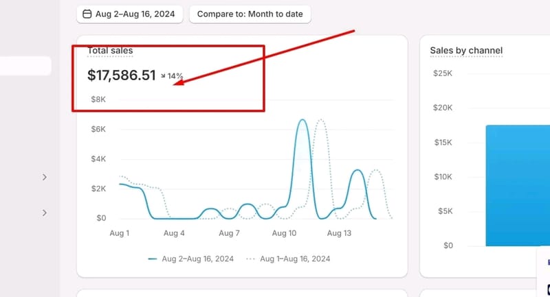This screenshot has height=297, width=550.
Task: Click the Aug 10 label on chart axis
Action: pyautogui.click(x=284, y=233)
